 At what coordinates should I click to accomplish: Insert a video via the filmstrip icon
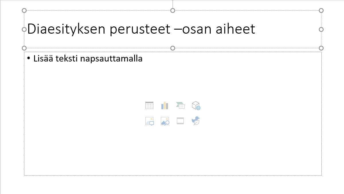pyautogui.click(x=180, y=121)
